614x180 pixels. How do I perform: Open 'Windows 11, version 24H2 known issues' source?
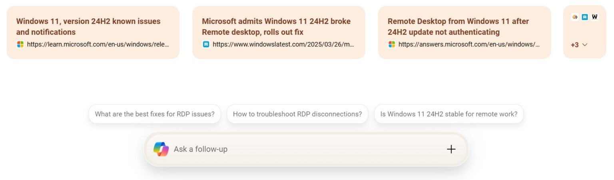[88, 26]
